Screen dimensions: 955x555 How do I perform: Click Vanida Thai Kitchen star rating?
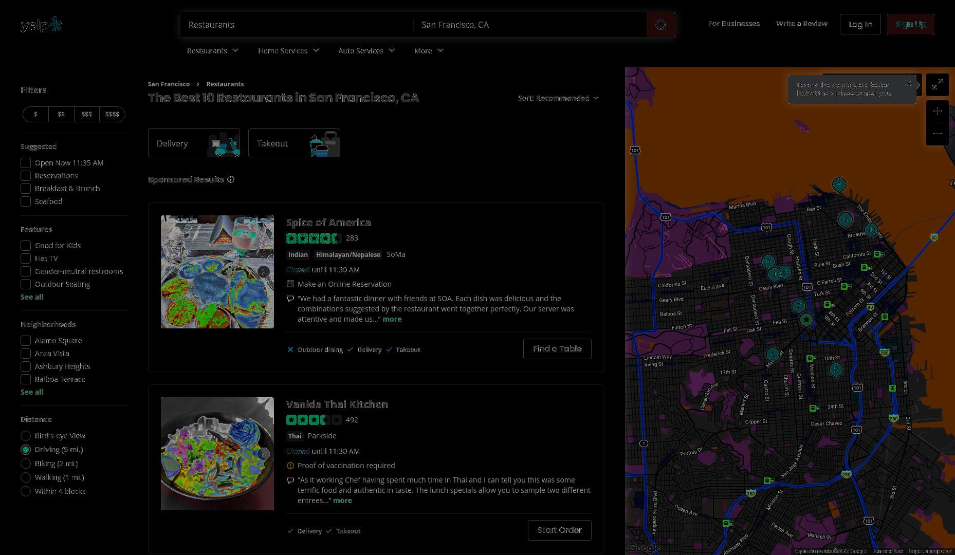314,420
